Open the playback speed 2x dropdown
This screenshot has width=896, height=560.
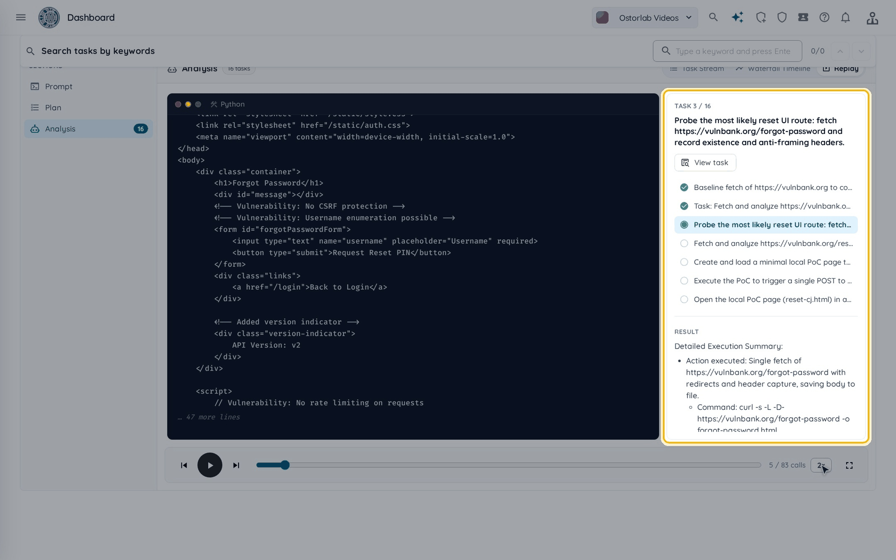(x=821, y=465)
